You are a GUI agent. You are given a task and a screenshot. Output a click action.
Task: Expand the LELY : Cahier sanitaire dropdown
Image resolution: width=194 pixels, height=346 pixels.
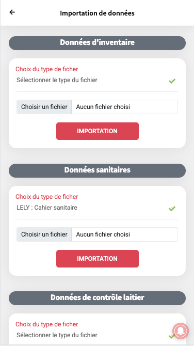[97, 208]
